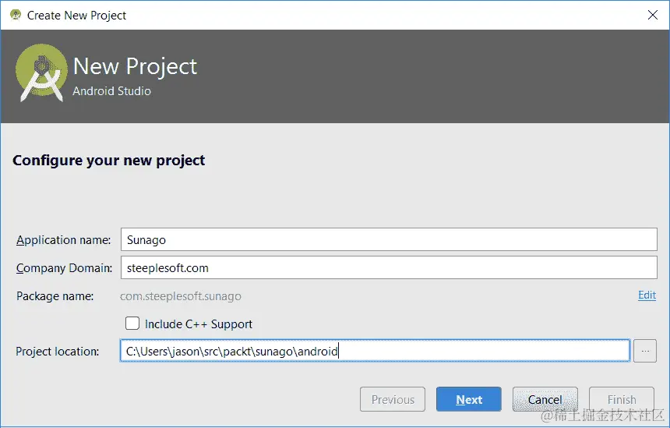Click the small Android Studio title bar icon

pyautogui.click(x=16, y=15)
